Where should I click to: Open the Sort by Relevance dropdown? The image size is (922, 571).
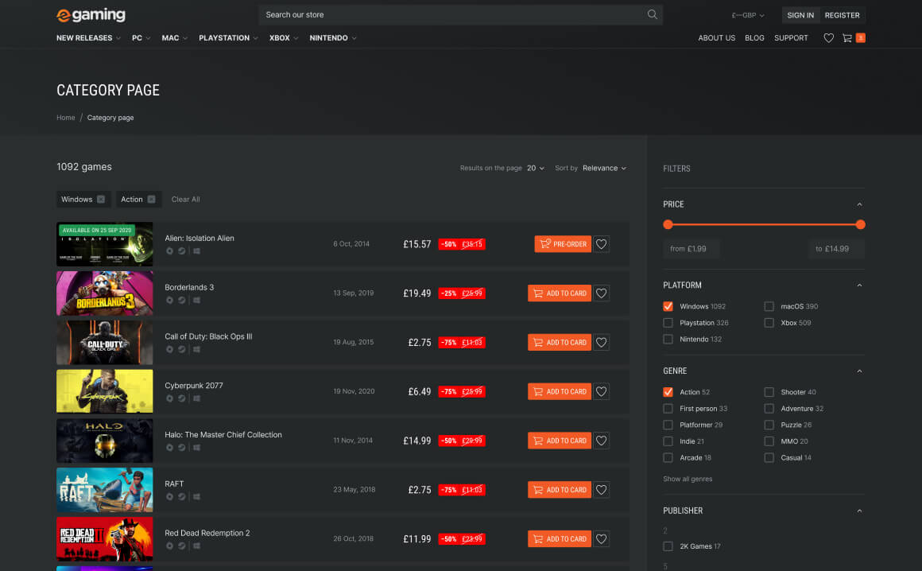tap(600, 168)
